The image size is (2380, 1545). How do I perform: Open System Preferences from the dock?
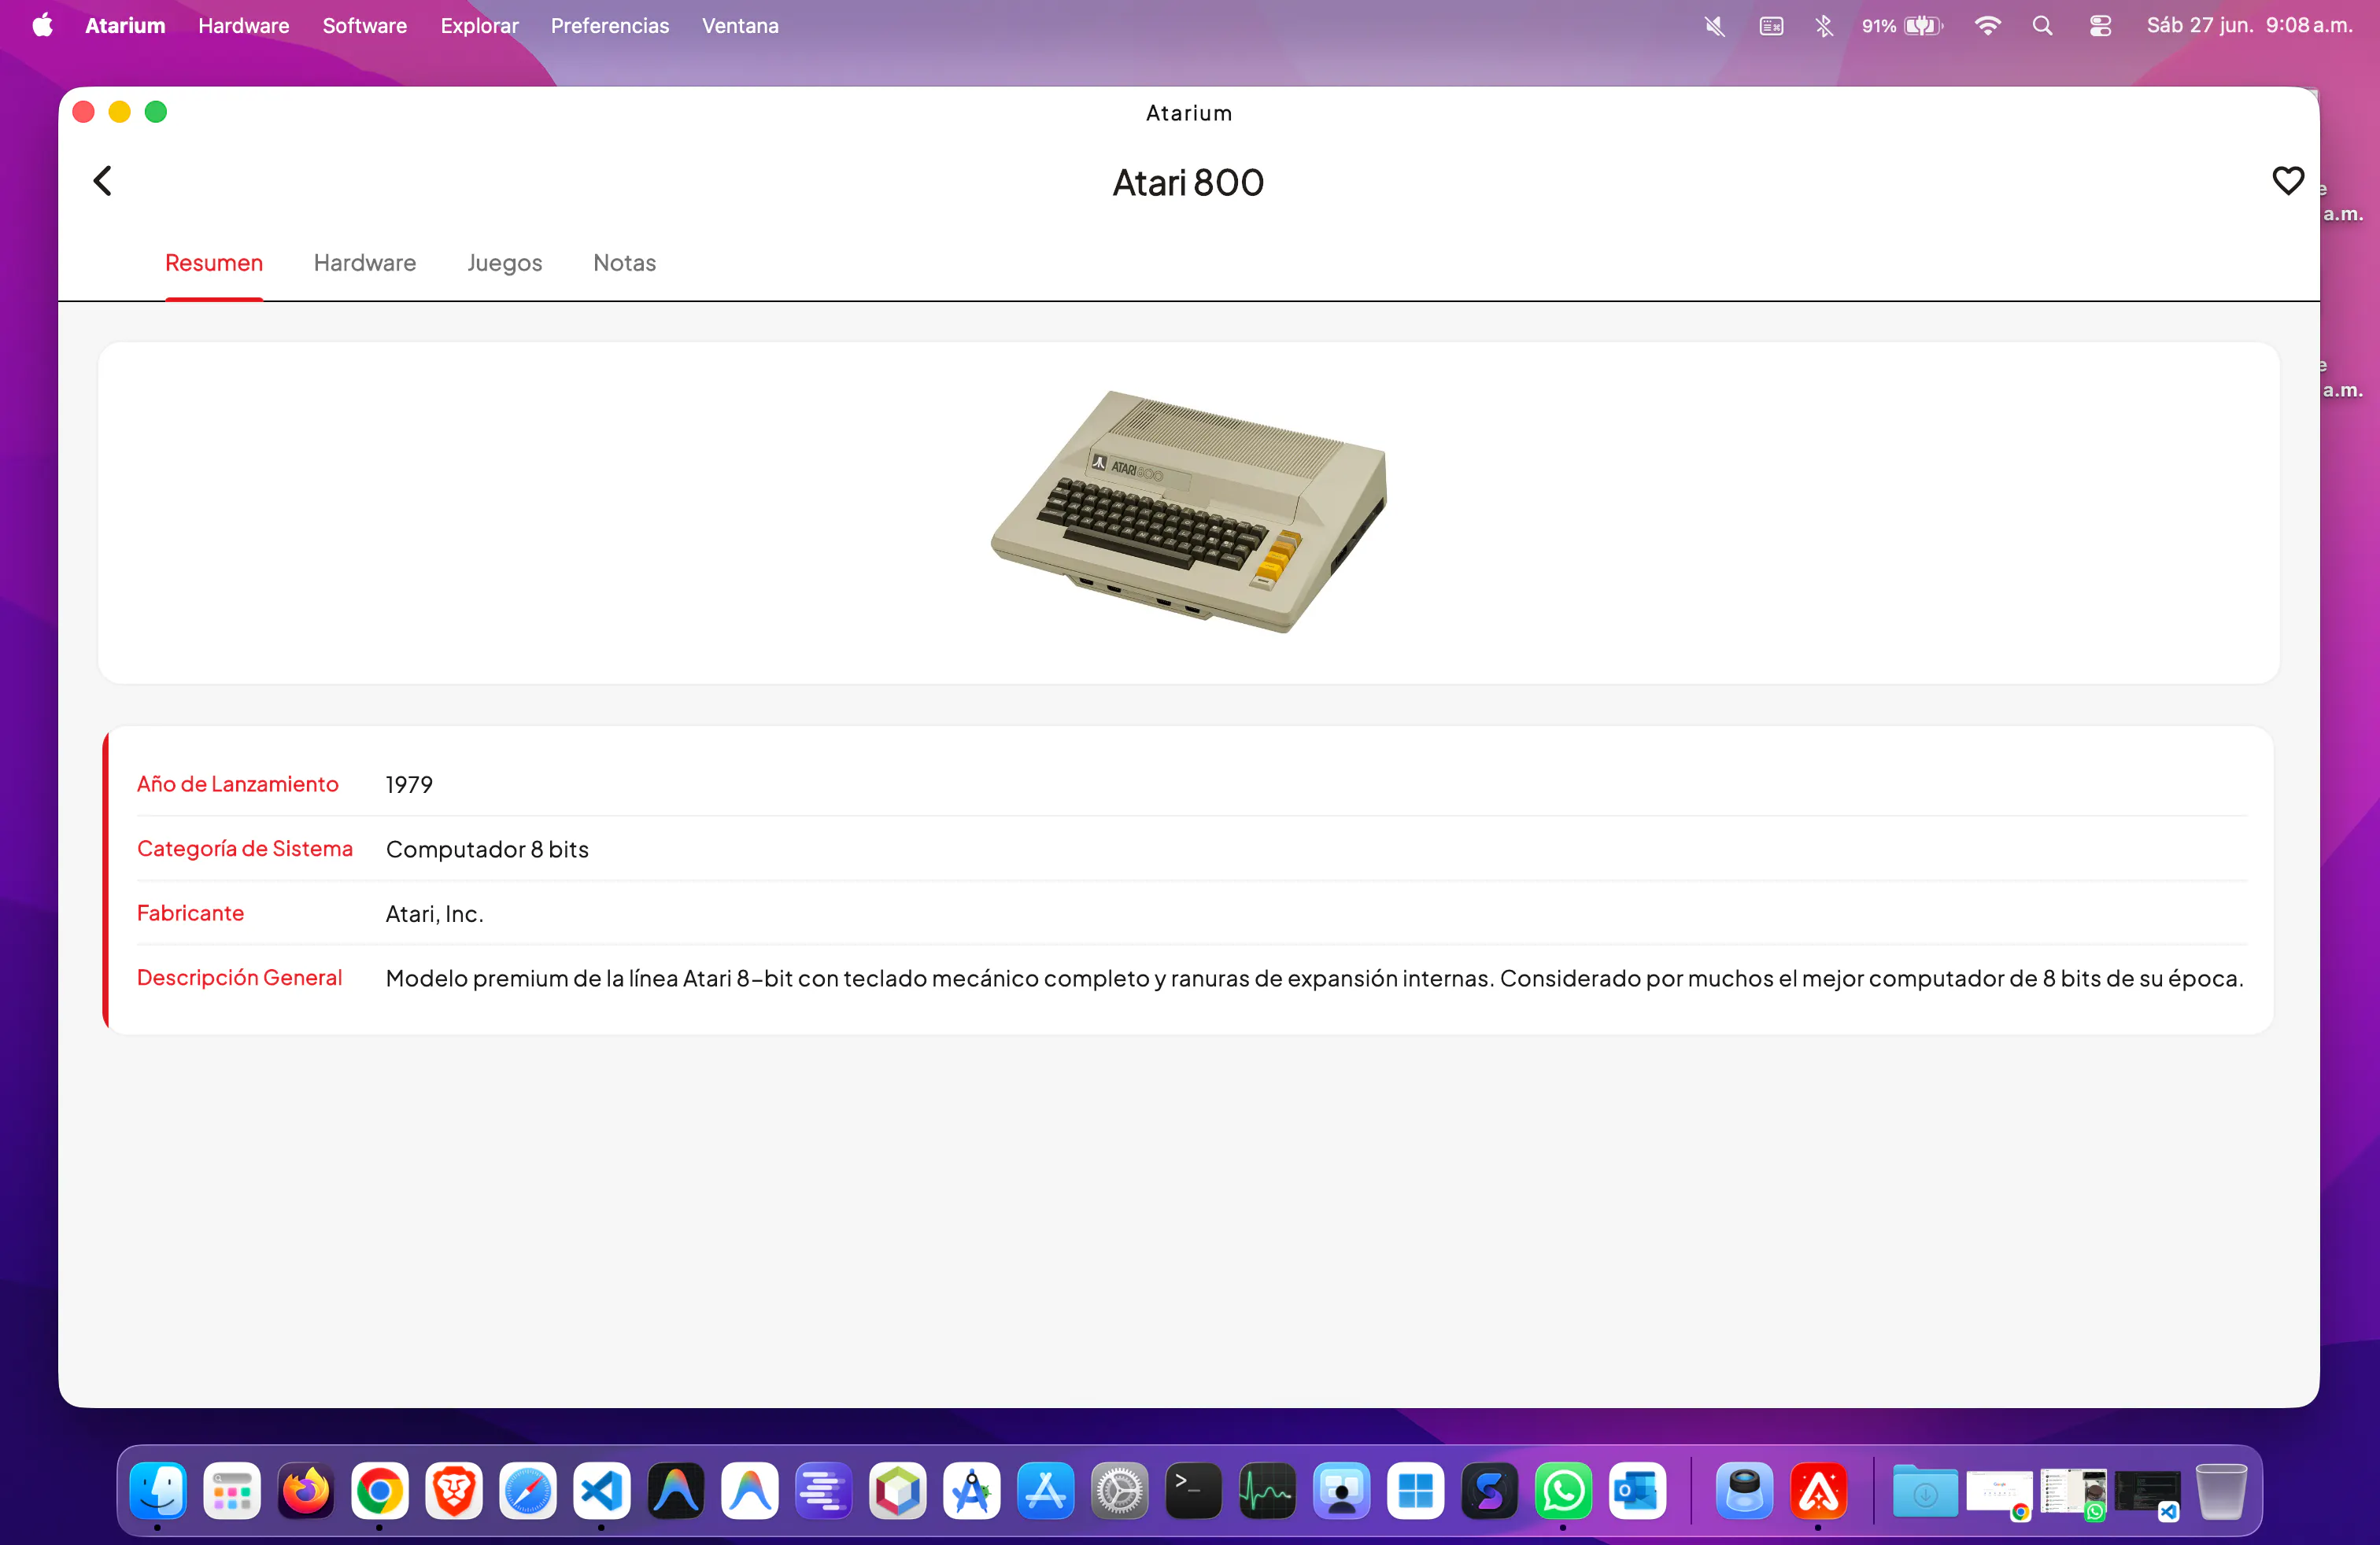[x=1120, y=1491]
